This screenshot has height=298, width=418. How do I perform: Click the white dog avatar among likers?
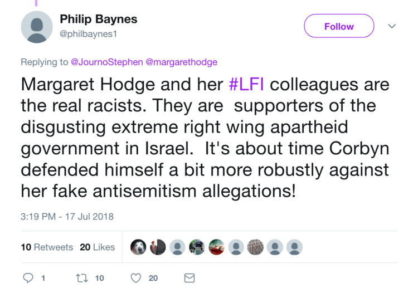pos(139,247)
